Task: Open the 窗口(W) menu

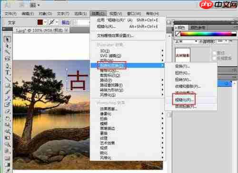Action: click(x=134, y=13)
